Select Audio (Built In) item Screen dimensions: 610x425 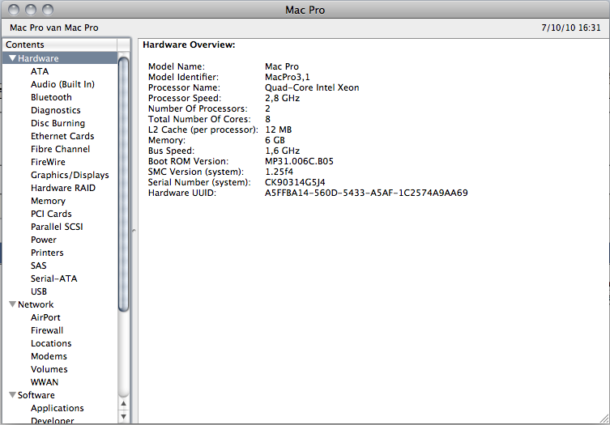(62, 84)
